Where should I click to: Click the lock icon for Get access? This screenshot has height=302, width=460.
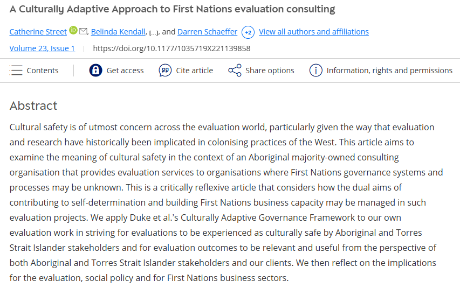pyautogui.click(x=95, y=71)
